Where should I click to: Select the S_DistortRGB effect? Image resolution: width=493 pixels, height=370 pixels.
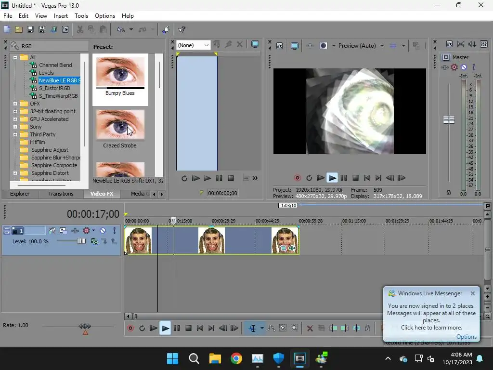54,89
